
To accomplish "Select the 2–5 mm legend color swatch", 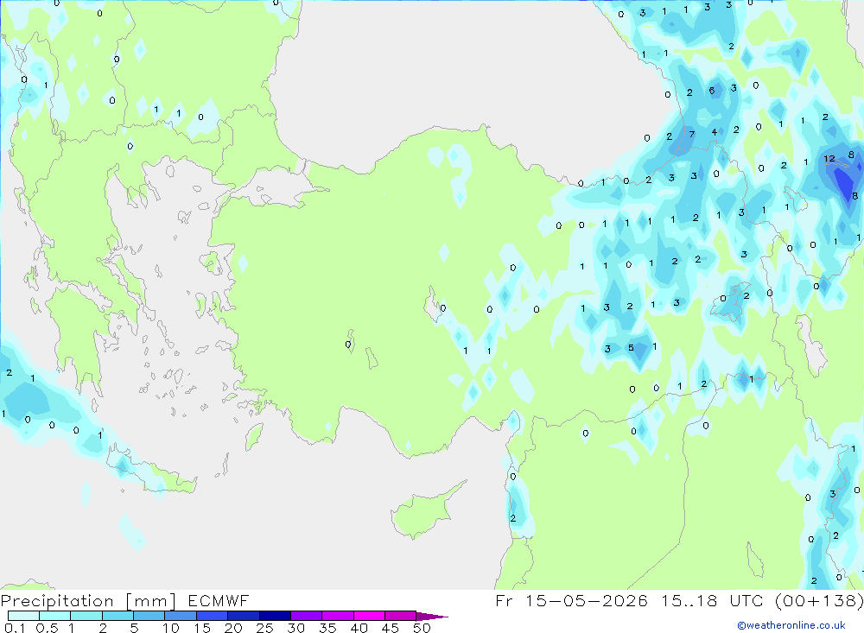I will (x=118, y=616).
